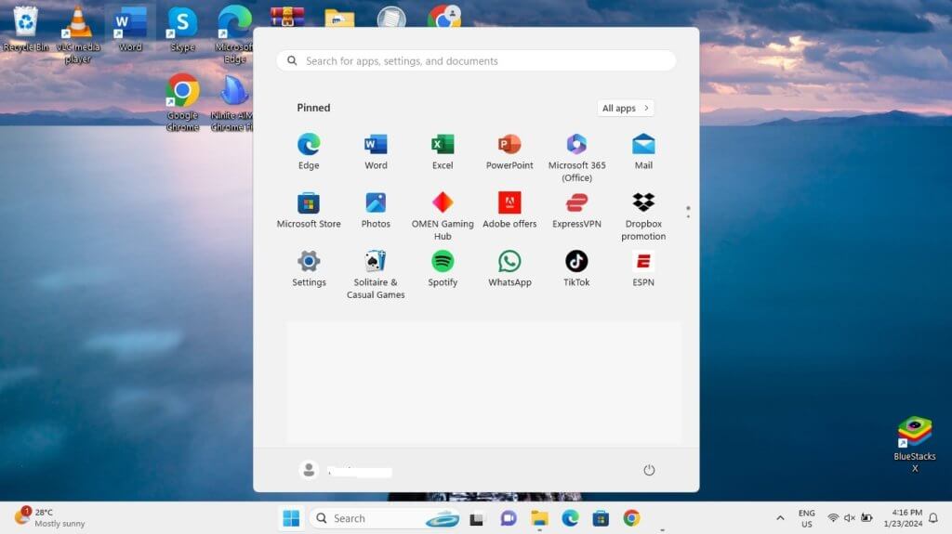The height and width of the screenshot is (534, 952).
Task: Open Task View on the taskbar
Action: (x=477, y=519)
